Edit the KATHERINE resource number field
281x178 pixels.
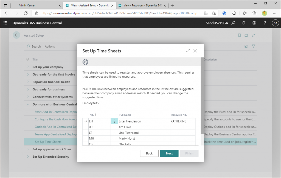point(182,121)
